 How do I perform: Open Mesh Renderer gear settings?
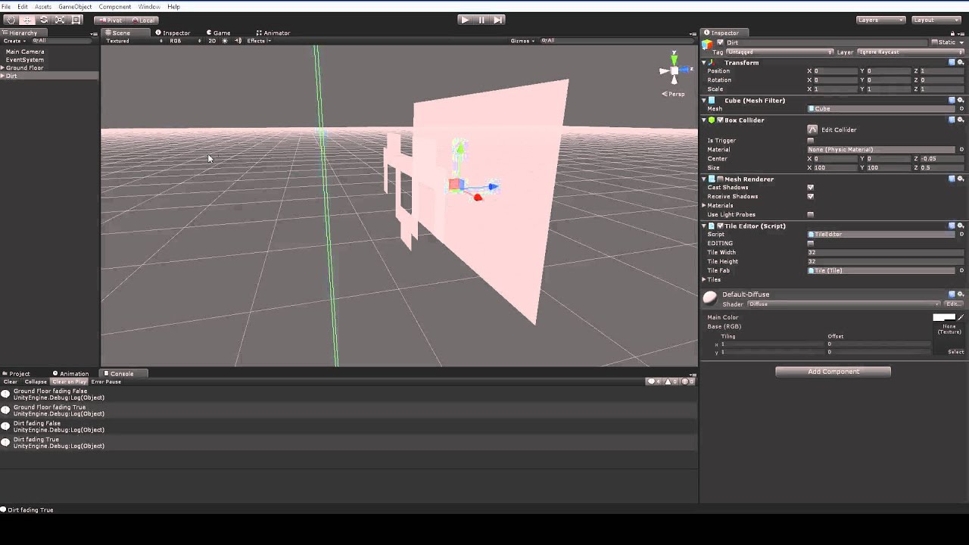(961, 179)
